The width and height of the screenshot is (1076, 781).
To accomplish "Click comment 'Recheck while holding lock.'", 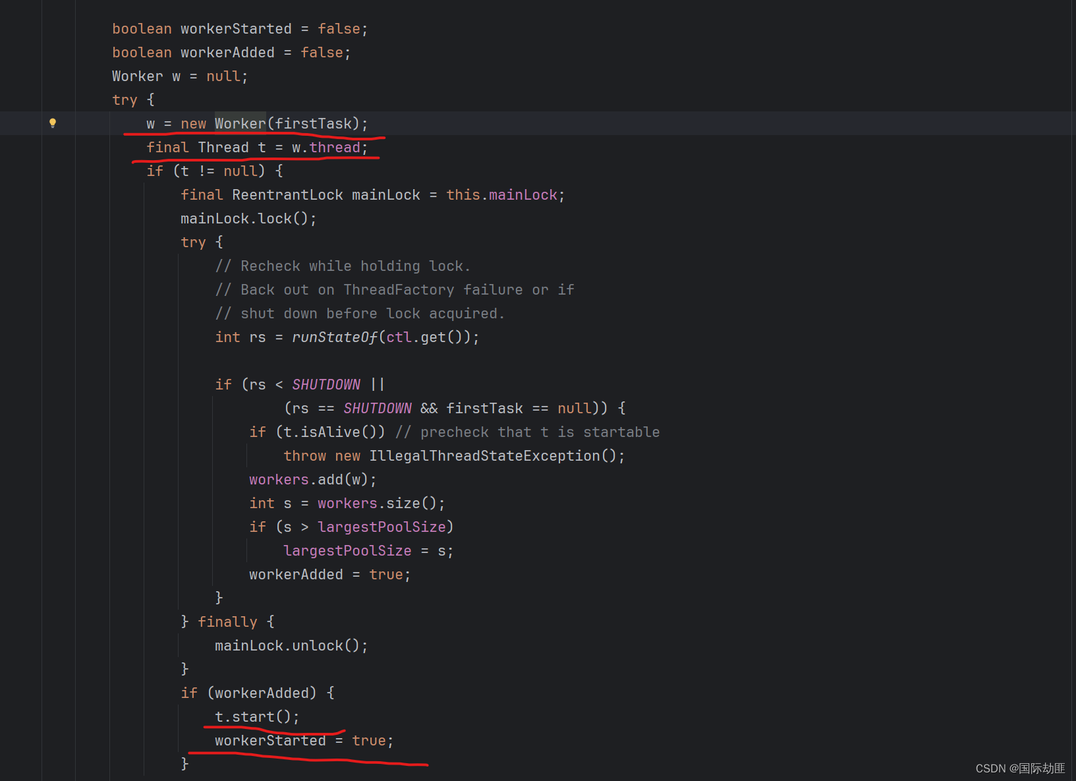I will pos(343,266).
